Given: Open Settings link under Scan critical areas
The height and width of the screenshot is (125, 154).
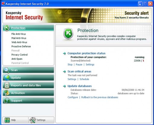Looking at the screenshot, I should [72, 79].
